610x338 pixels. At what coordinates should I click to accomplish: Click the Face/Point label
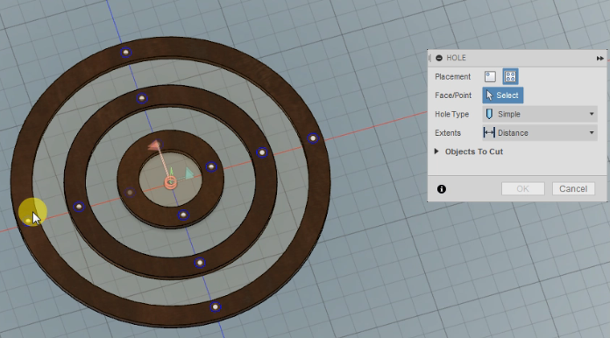(453, 95)
